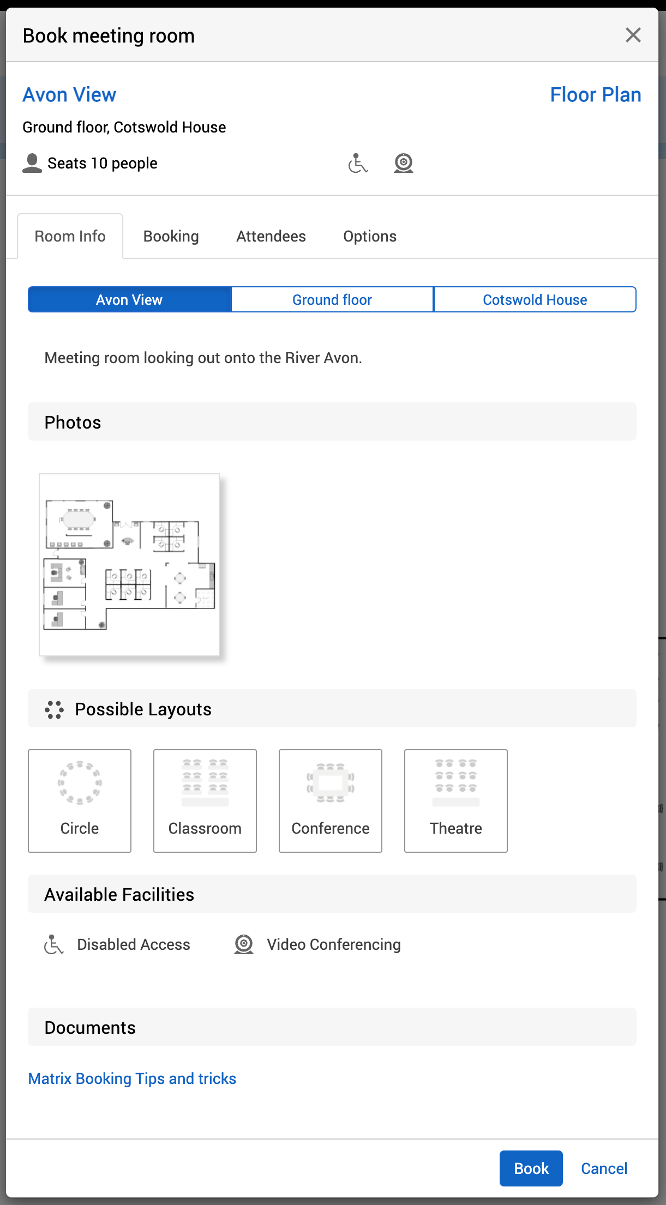
Task: Choose the Classroom layout tile
Action: click(x=205, y=800)
